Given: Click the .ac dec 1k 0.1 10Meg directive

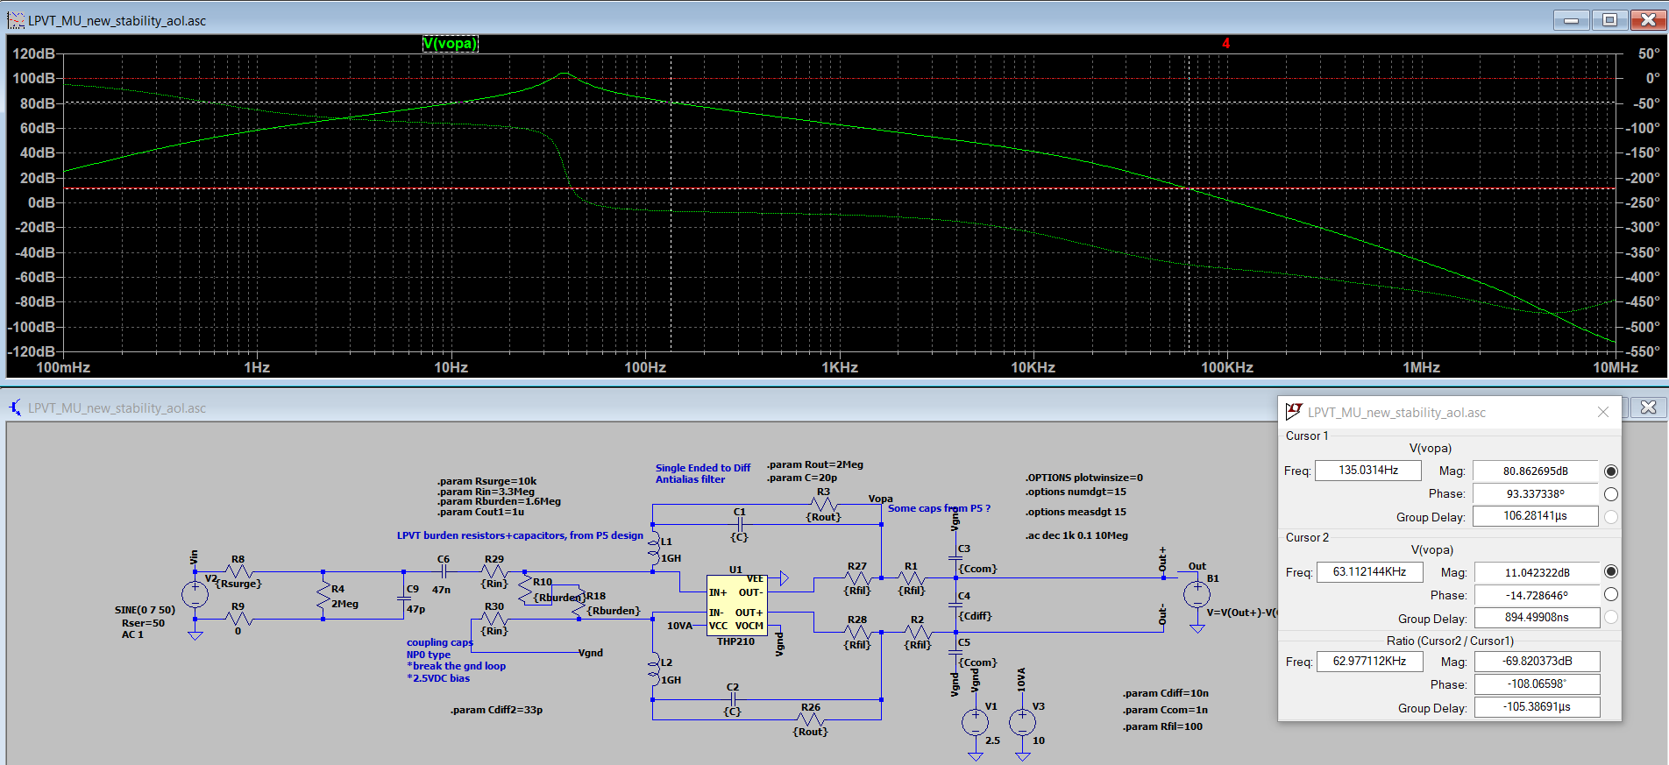Looking at the screenshot, I should coord(1076,535).
